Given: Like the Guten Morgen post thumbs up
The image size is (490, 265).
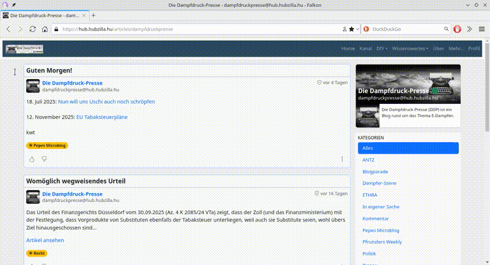Looking at the screenshot, I should 32,159.
